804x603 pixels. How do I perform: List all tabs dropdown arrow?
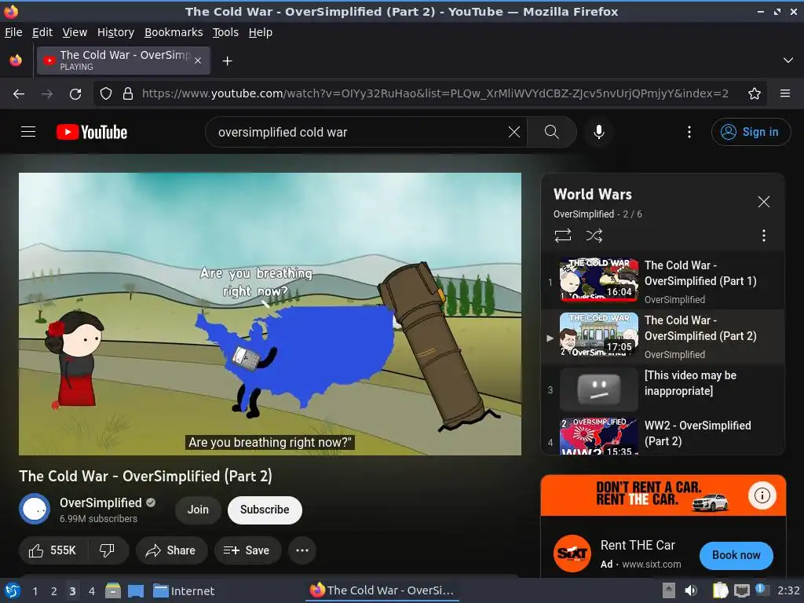[x=788, y=60]
